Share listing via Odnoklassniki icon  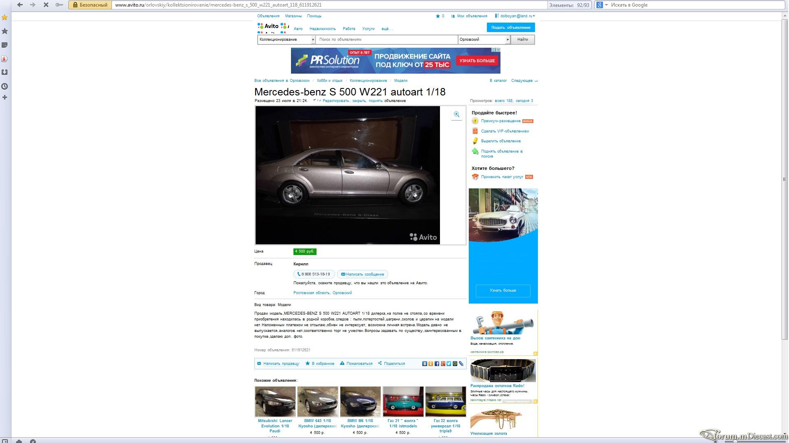[431, 364]
